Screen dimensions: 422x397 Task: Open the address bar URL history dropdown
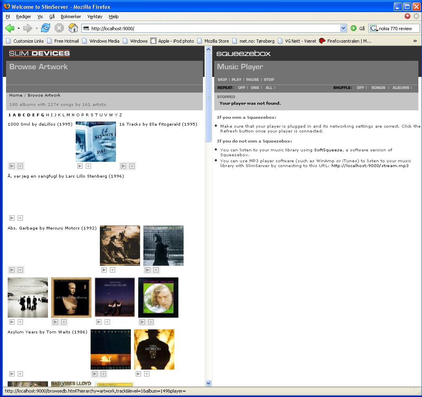click(x=343, y=28)
